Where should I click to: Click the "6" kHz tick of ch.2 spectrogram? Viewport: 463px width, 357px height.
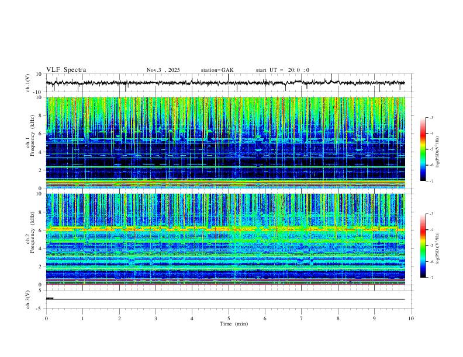pyautogui.click(x=41, y=230)
